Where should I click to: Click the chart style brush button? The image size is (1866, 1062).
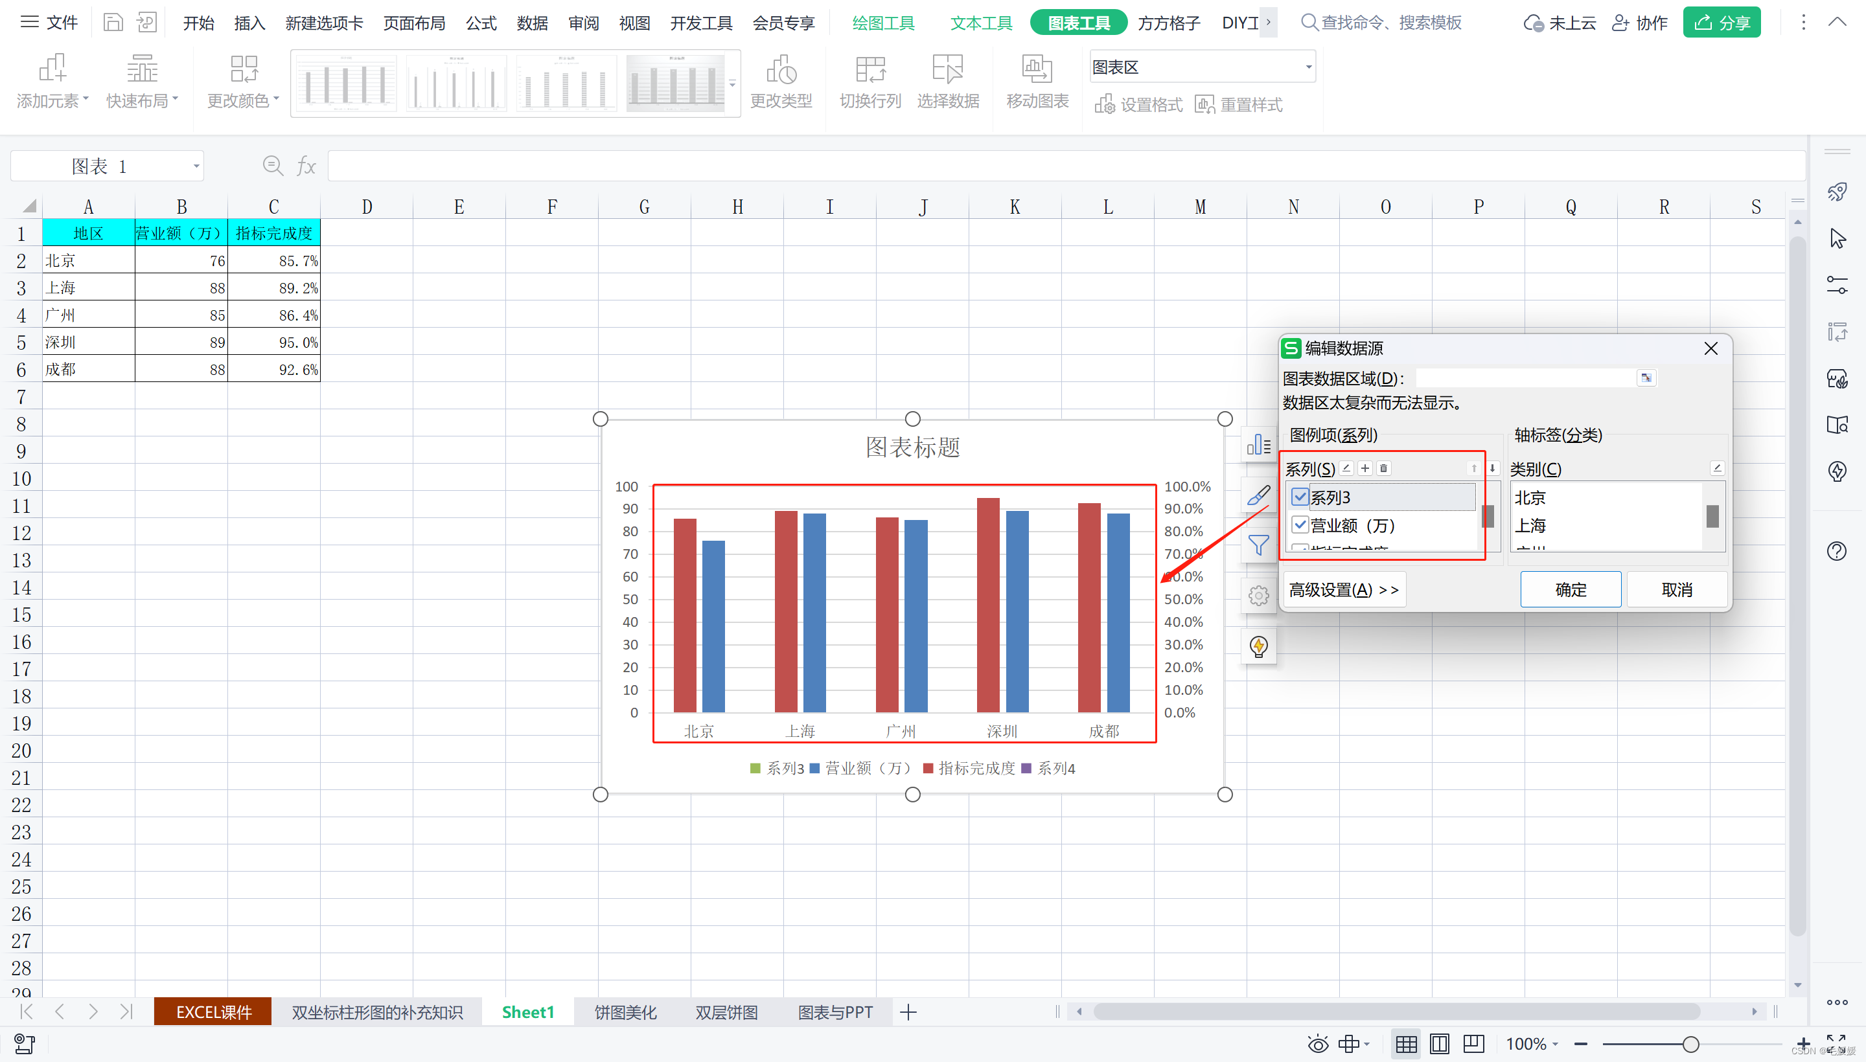pos(1258,495)
